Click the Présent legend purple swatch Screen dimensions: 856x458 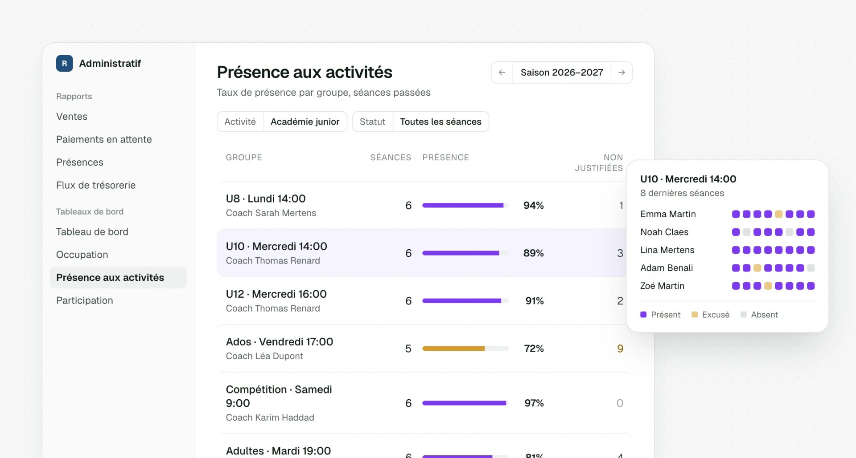tap(643, 315)
